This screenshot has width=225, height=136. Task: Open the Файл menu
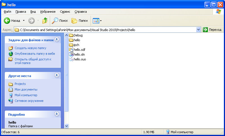(8, 12)
